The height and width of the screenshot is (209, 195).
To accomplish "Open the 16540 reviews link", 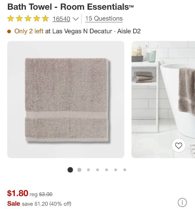I will pos(61,19).
